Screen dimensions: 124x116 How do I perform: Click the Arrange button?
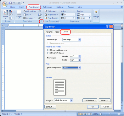[x=96, y=14]
